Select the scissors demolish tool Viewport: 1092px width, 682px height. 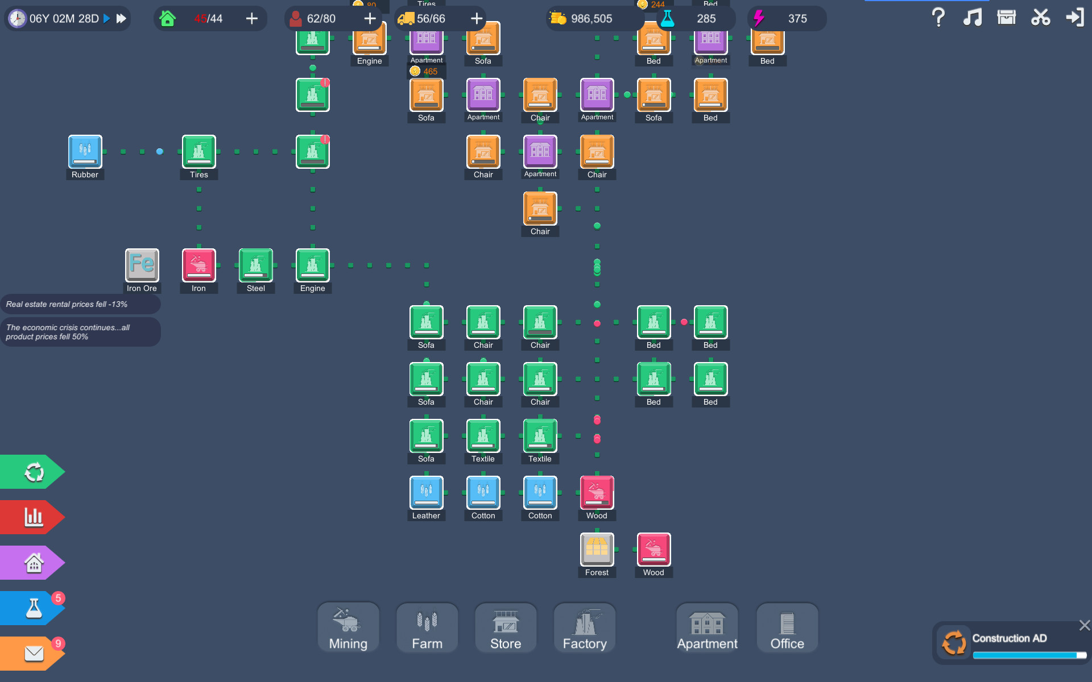(1040, 18)
